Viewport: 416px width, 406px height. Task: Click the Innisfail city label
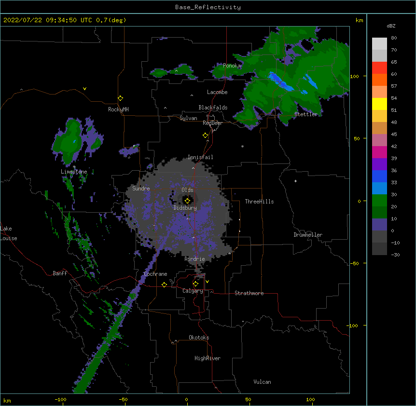(200, 157)
